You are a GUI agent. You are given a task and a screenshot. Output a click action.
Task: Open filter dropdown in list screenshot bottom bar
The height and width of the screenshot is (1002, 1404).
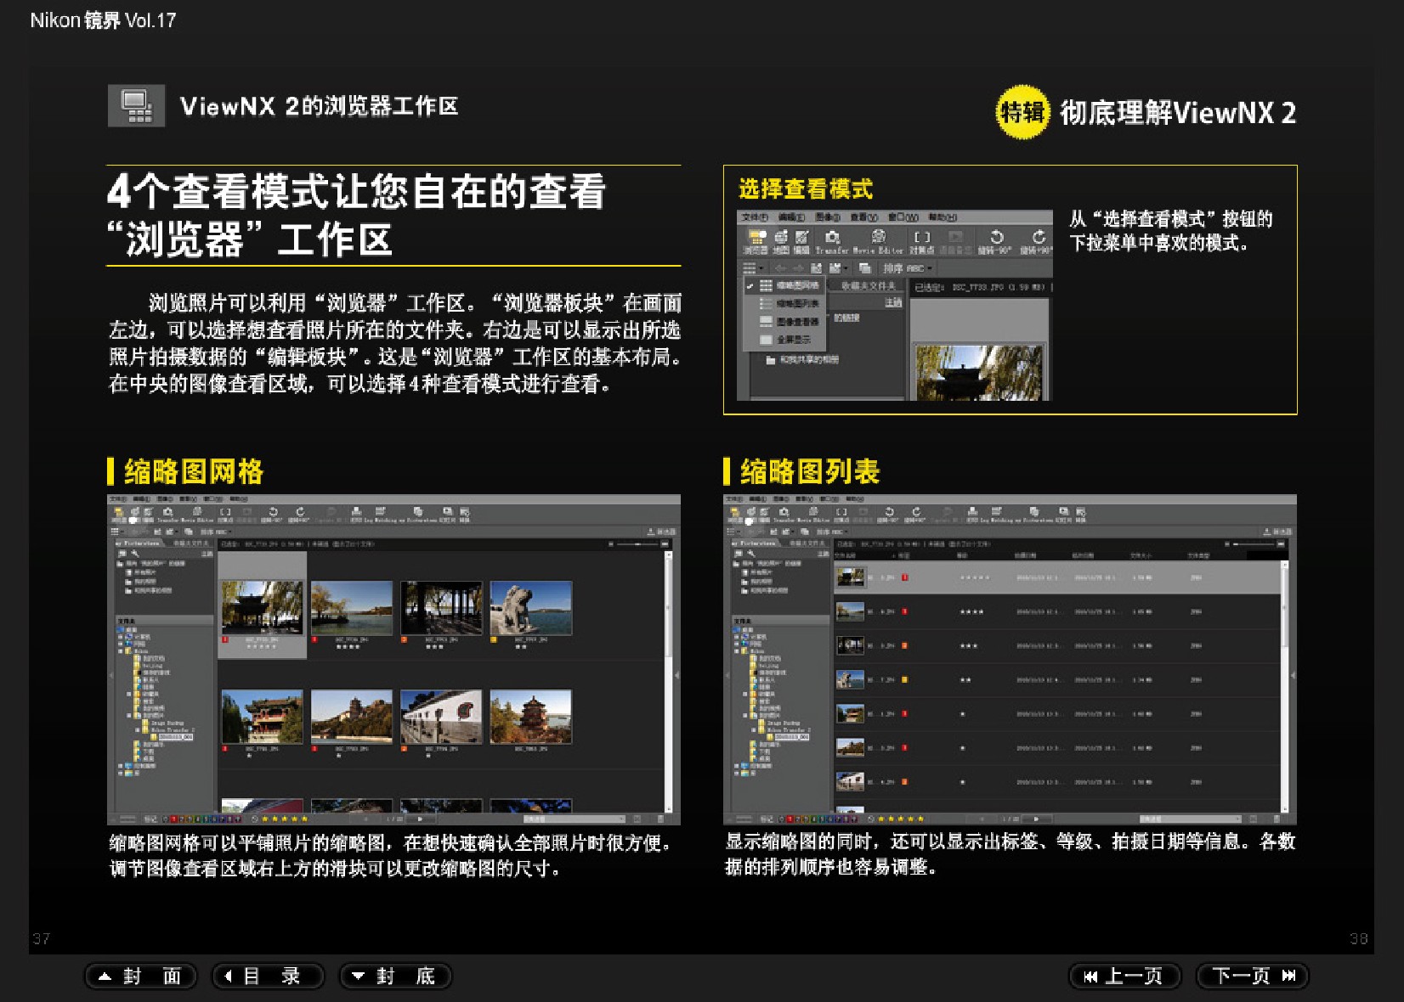1191,819
